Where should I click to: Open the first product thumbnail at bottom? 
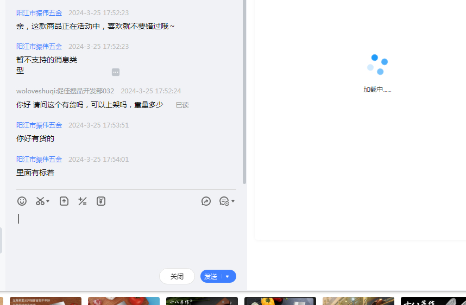(x=46, y=301)
